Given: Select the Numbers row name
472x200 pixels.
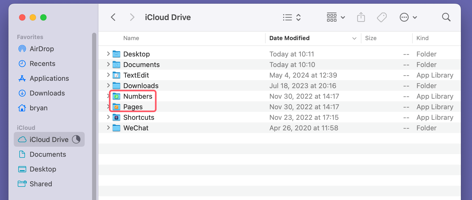Looking at the screenshot, I should (138, 96).
